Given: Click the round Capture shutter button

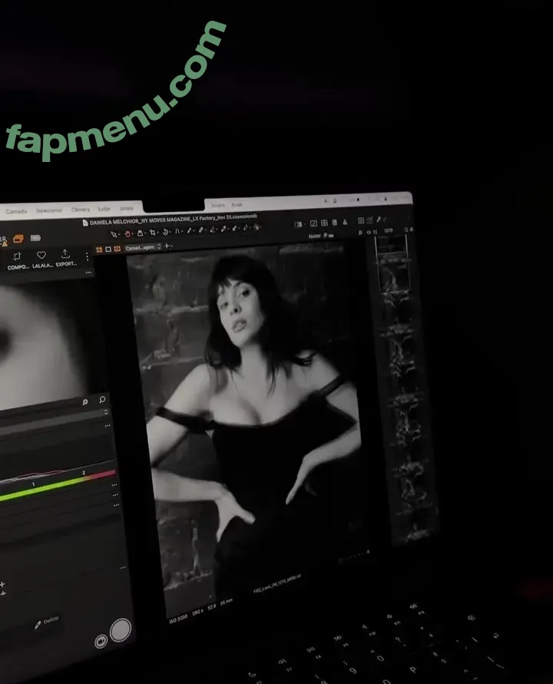Looking at the screenshot, I should [121, 631].
